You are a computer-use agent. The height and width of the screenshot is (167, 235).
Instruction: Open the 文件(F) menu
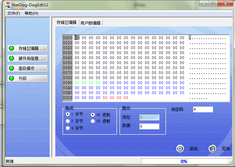(13, 13)
